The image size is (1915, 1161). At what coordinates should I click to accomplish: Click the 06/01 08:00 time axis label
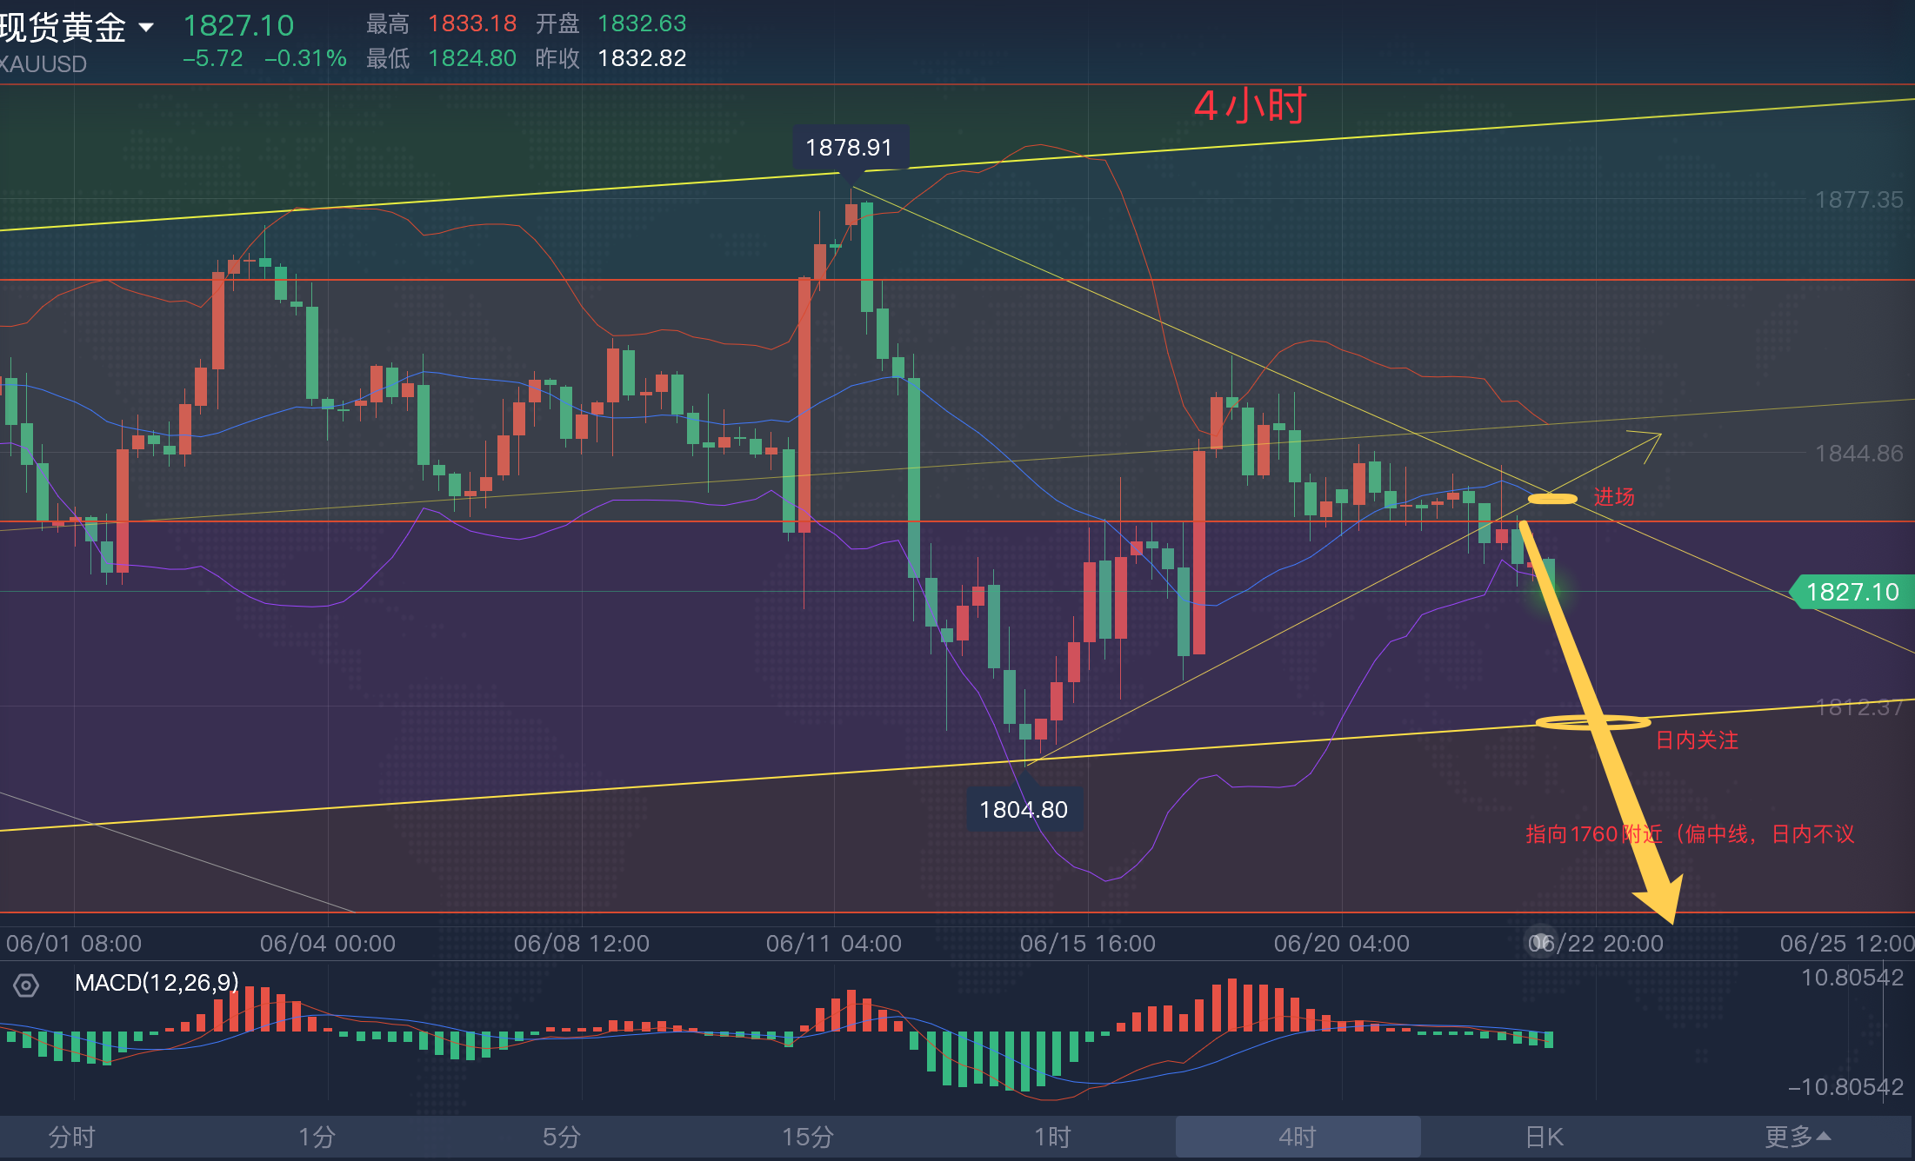(x=73, y=943)
